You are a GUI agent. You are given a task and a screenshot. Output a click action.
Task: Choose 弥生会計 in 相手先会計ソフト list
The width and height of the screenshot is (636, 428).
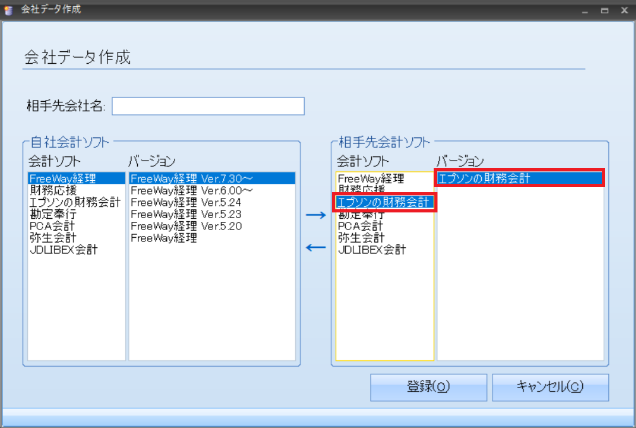point(361,238)
